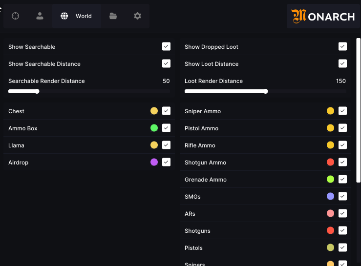Screen dimensions: 361x266
Task: Toggle Show Loot Distance checkbox
Action: click(342, 63)
